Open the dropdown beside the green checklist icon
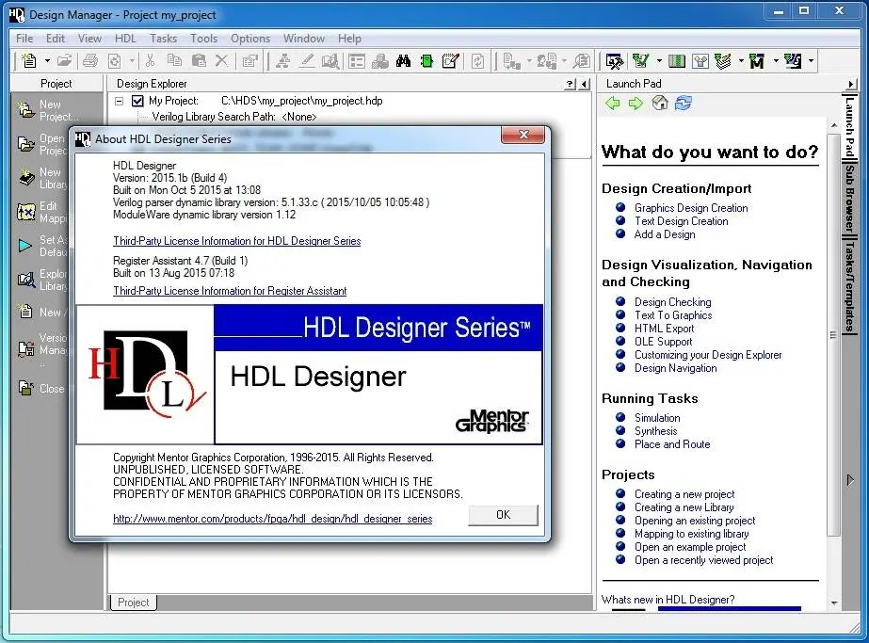869x643 pixels. [659, 60]
